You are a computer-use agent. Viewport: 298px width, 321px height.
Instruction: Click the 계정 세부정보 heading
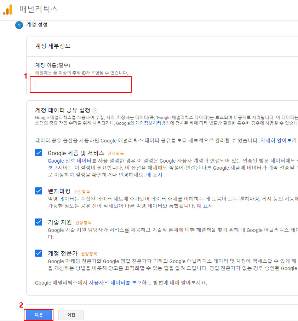click(x=53, y=46)
